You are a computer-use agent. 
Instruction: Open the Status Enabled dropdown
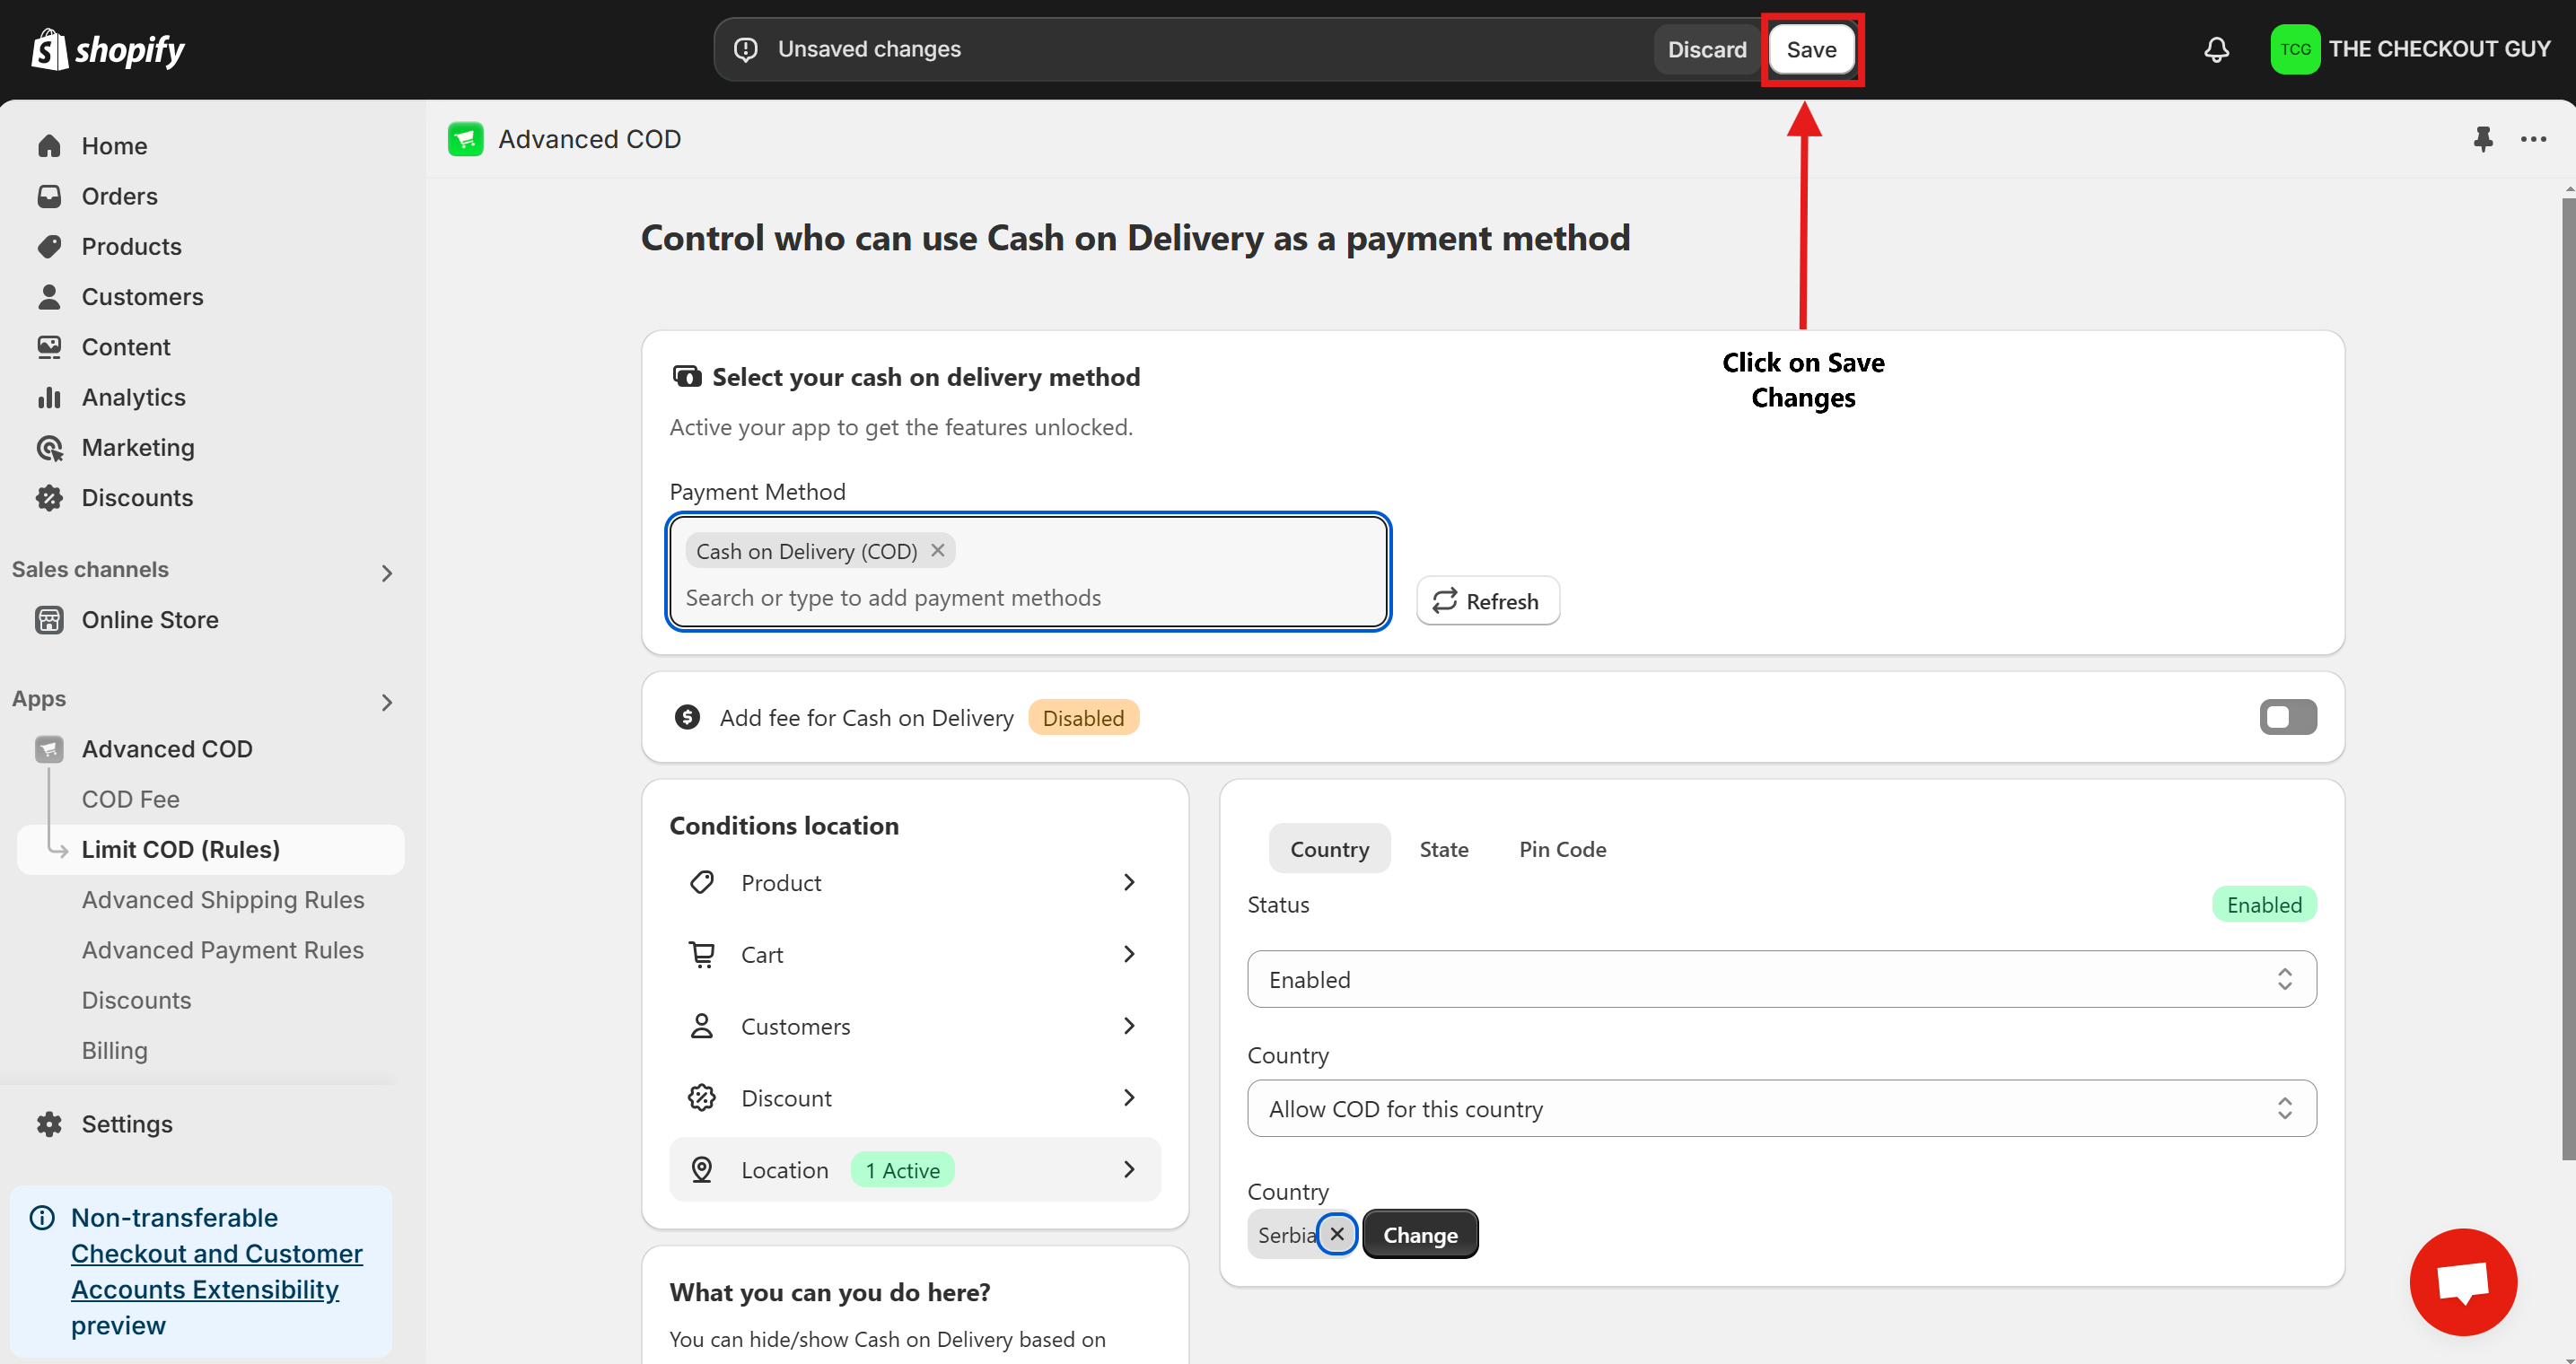[1781, 979]
